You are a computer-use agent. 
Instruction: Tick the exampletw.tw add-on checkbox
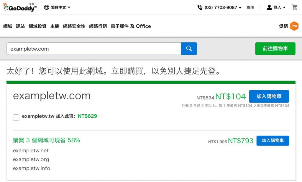tap(16, 117)
